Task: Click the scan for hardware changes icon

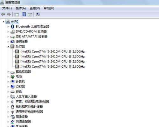Action: 38,14
